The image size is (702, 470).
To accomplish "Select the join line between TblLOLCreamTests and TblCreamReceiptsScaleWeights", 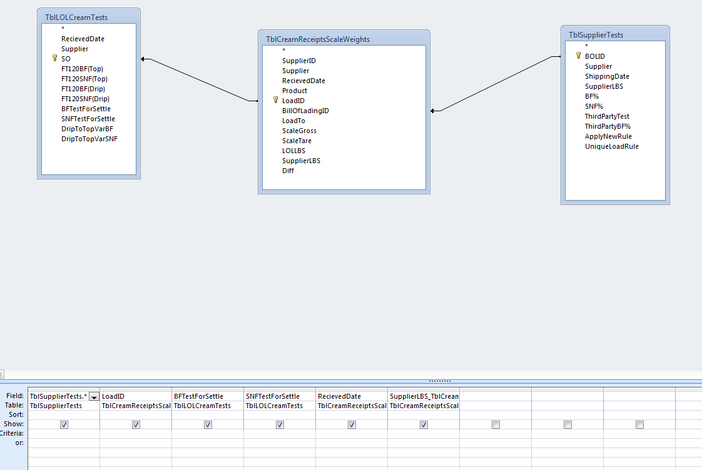I will pyautogui.click(x=199, y=80).
